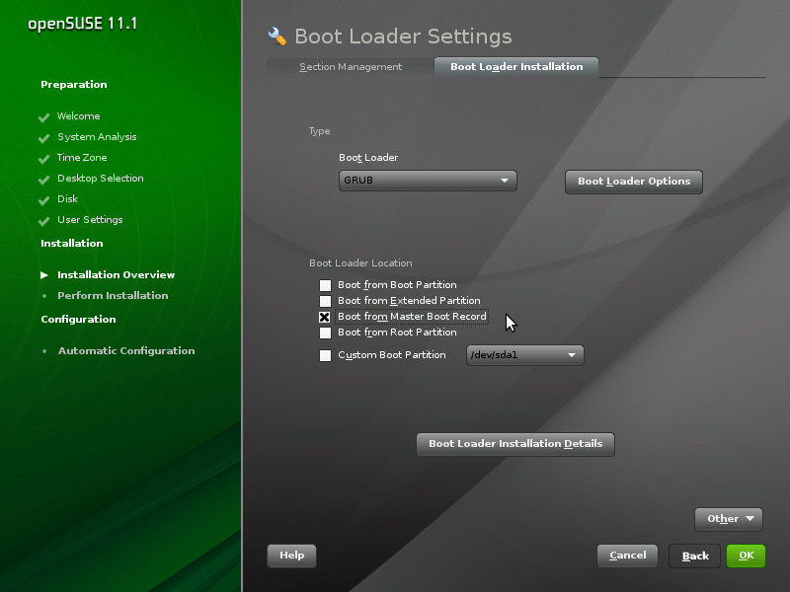Tick the Custom Boot Partition checkbox
Viewport: 790px width, 592px height.
(x=325, y=355)
